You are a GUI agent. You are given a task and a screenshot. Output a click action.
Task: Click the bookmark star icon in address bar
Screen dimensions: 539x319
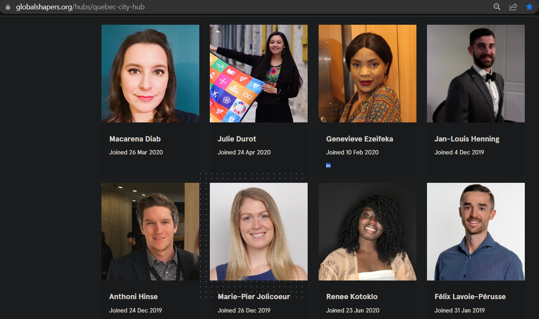[x=529, y=7]
